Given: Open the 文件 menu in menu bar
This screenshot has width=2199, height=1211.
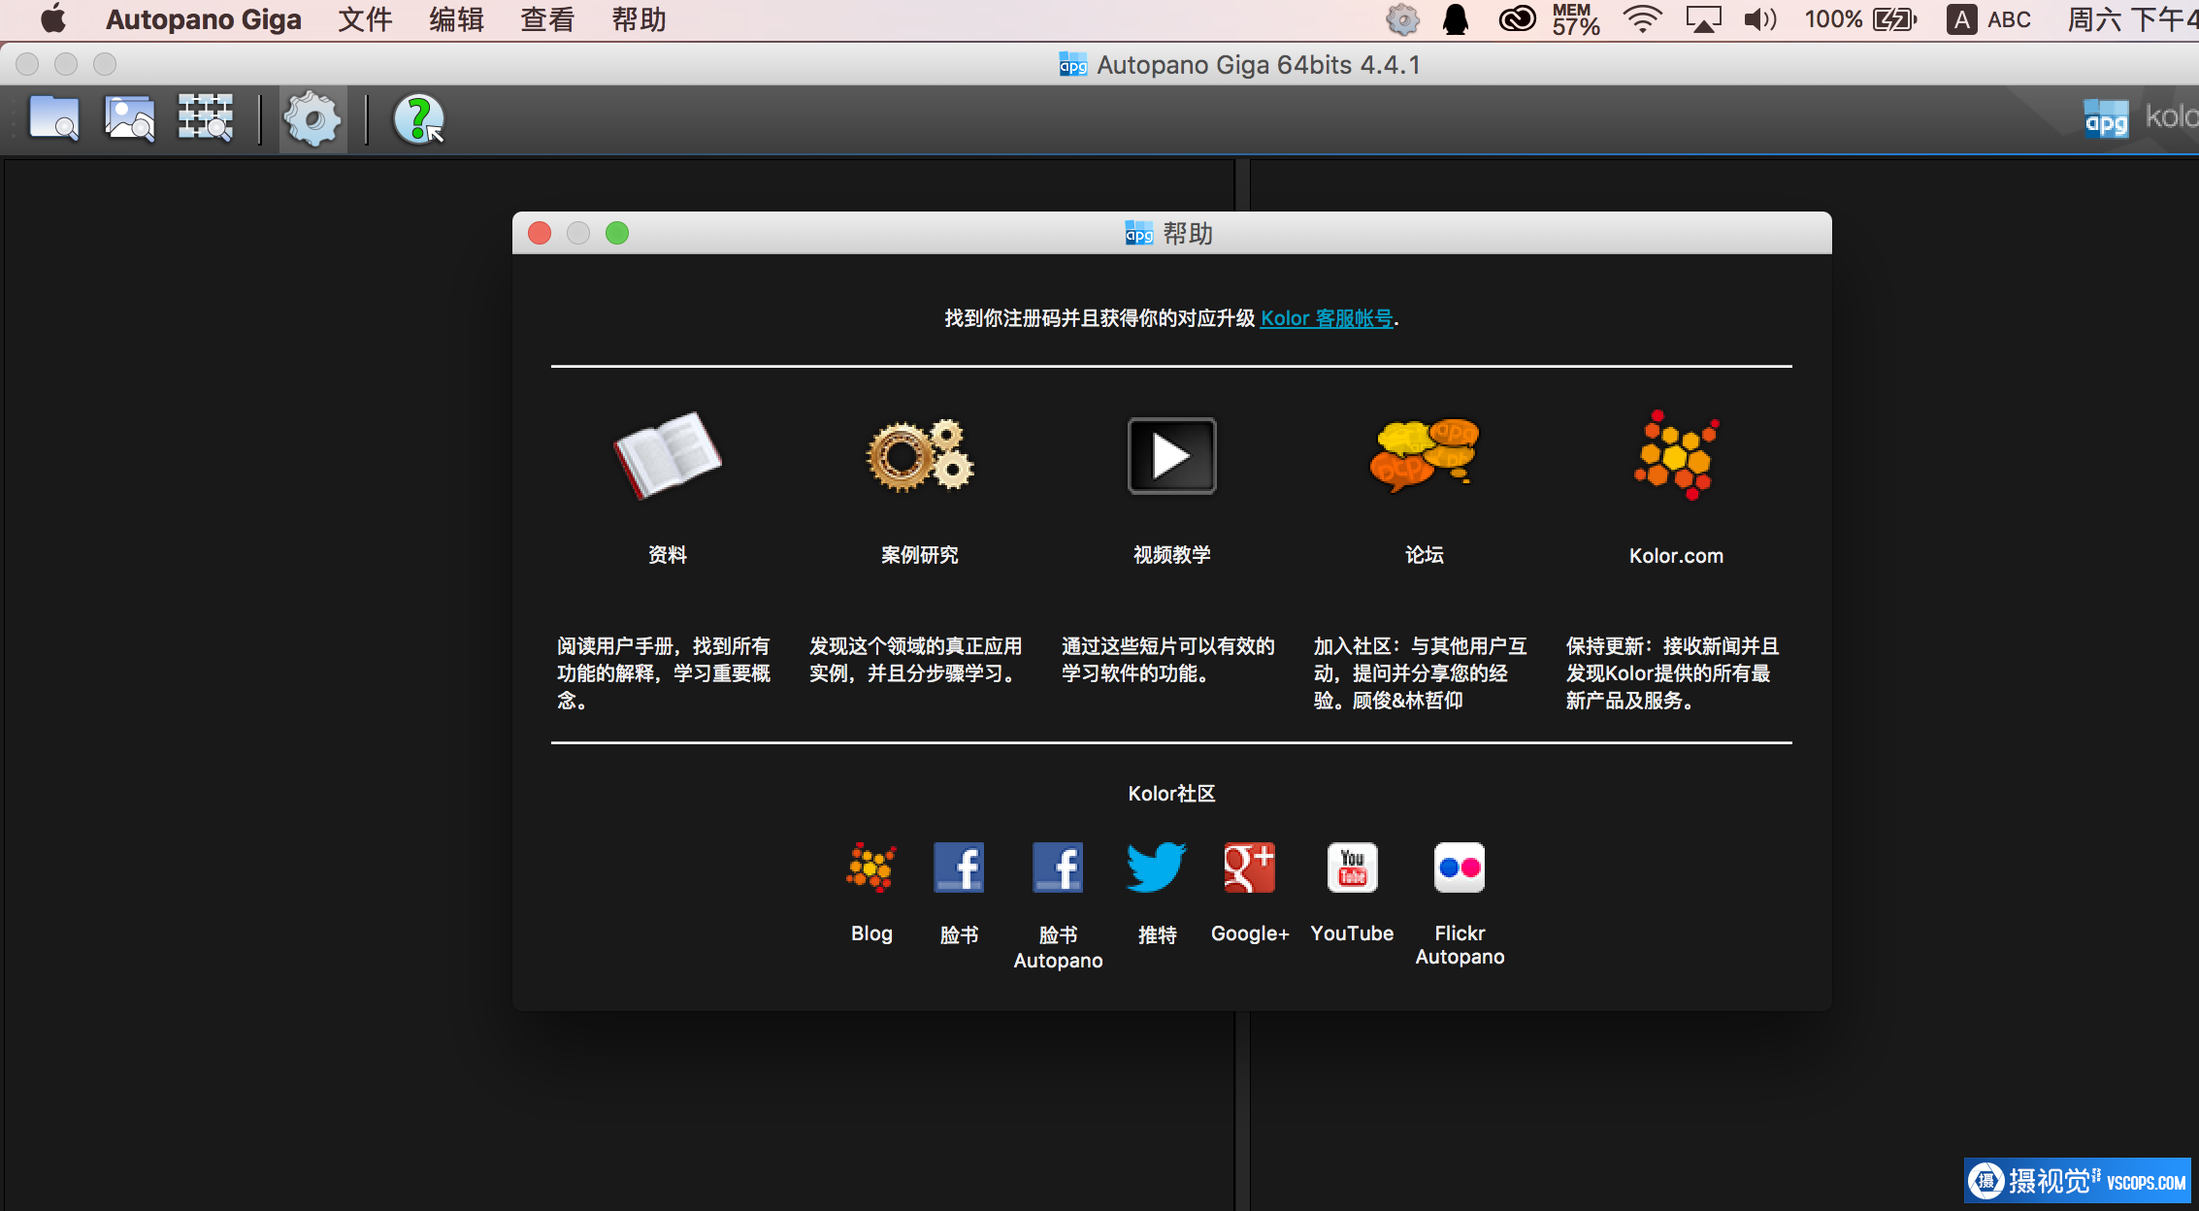Looking at the screenshot, I should coord(365,19).
